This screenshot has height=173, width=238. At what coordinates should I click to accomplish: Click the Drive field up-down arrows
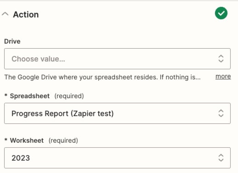click(221, 59)
